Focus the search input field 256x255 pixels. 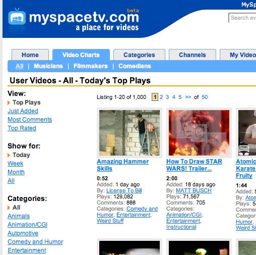click(x=242, y=18)
